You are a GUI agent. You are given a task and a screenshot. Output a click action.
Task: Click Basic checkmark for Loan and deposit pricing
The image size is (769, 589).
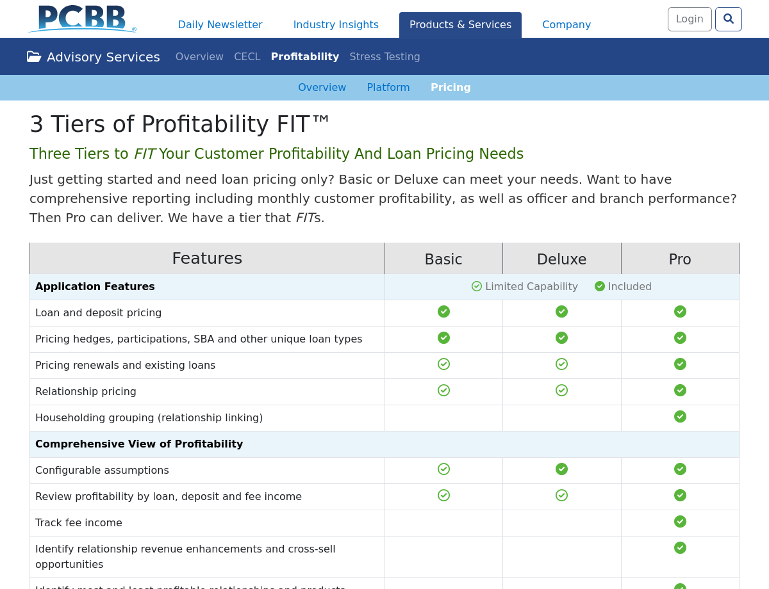(443, 312)
